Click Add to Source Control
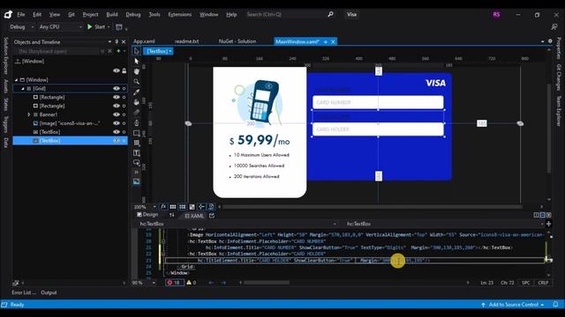The height and width of the screenshot is (317, 565). [x=513, y=305]
